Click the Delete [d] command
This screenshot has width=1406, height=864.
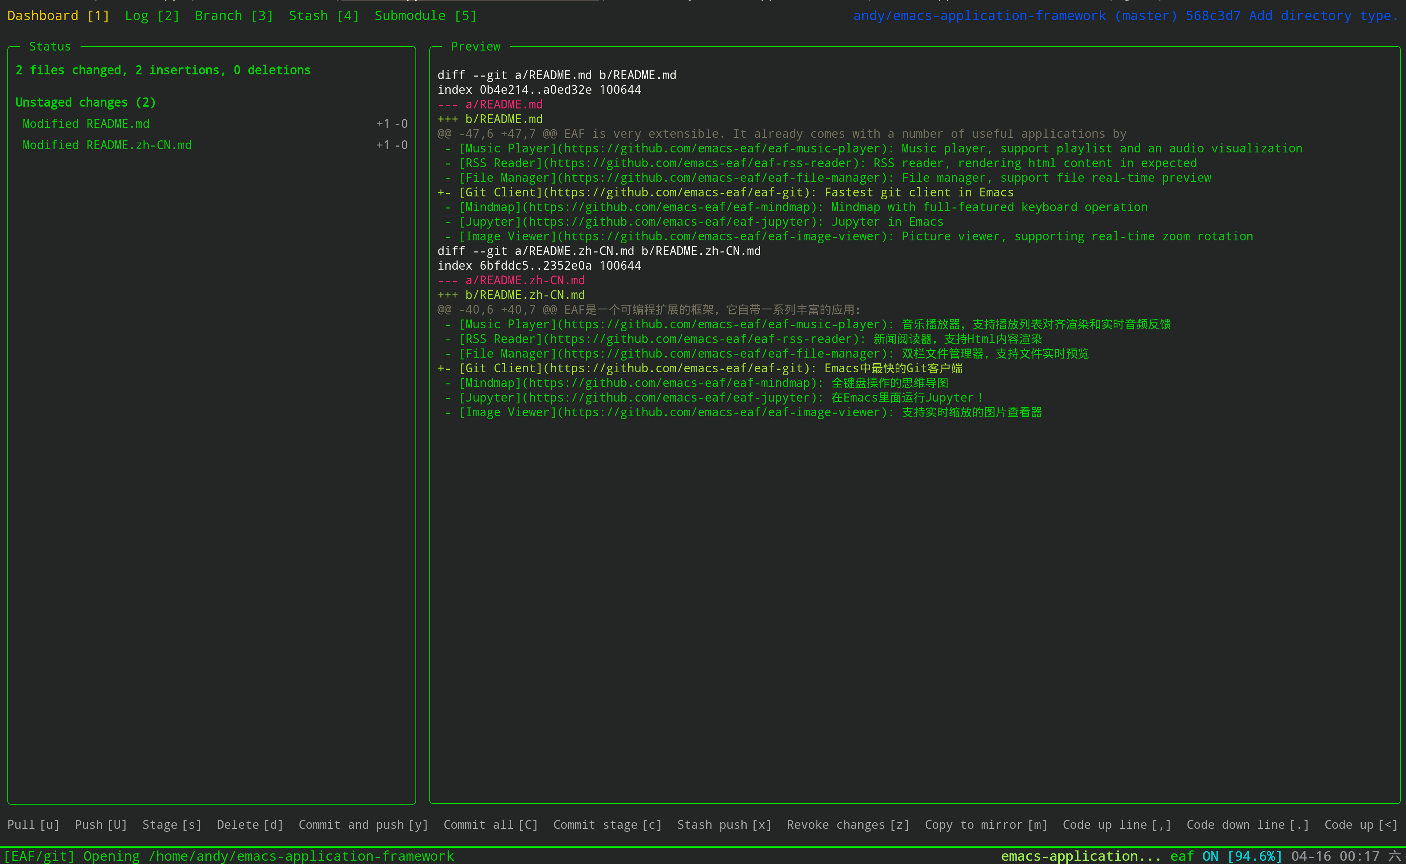(250, 824)
